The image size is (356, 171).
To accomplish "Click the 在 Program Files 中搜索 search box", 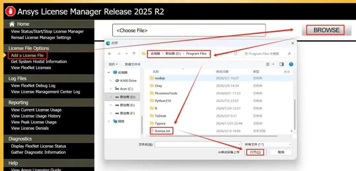I will (x=268, y=54).
